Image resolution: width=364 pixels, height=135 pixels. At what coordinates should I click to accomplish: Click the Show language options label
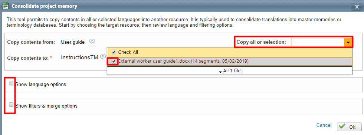coord(40,85)
